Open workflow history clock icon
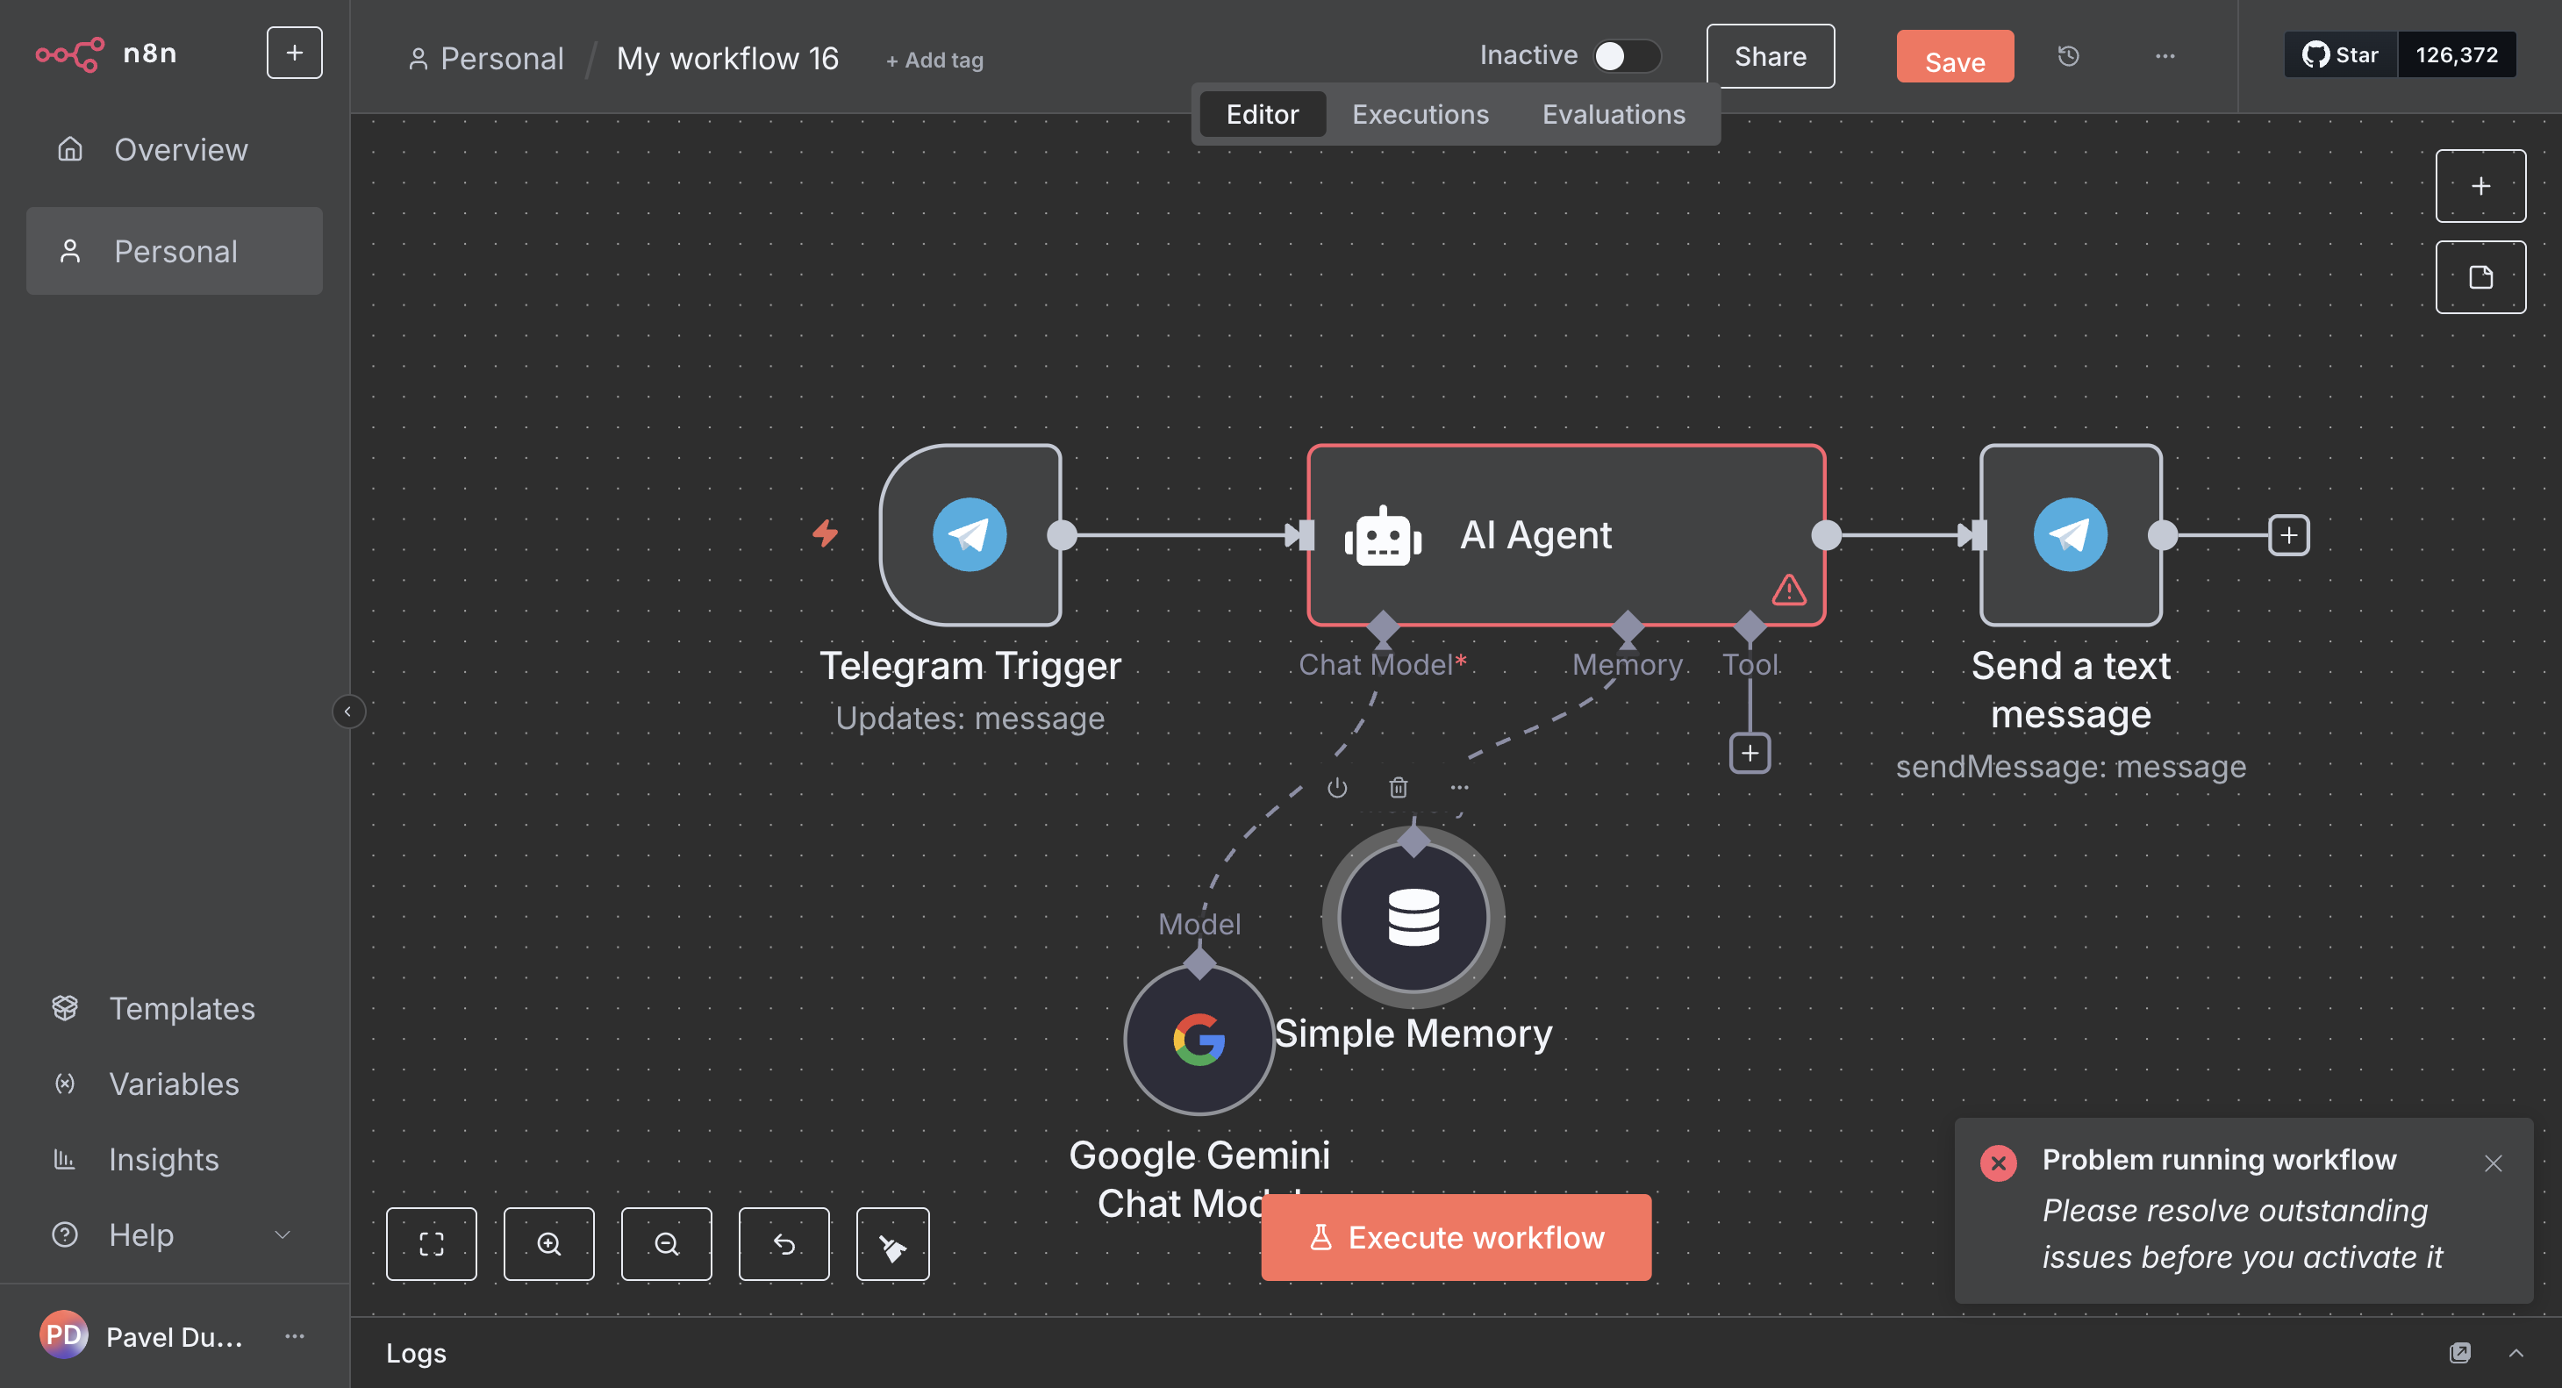The image size is (2562, 1388). click(2068, 57)
